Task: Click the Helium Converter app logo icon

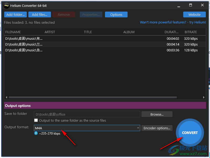Action: [6, 6]
